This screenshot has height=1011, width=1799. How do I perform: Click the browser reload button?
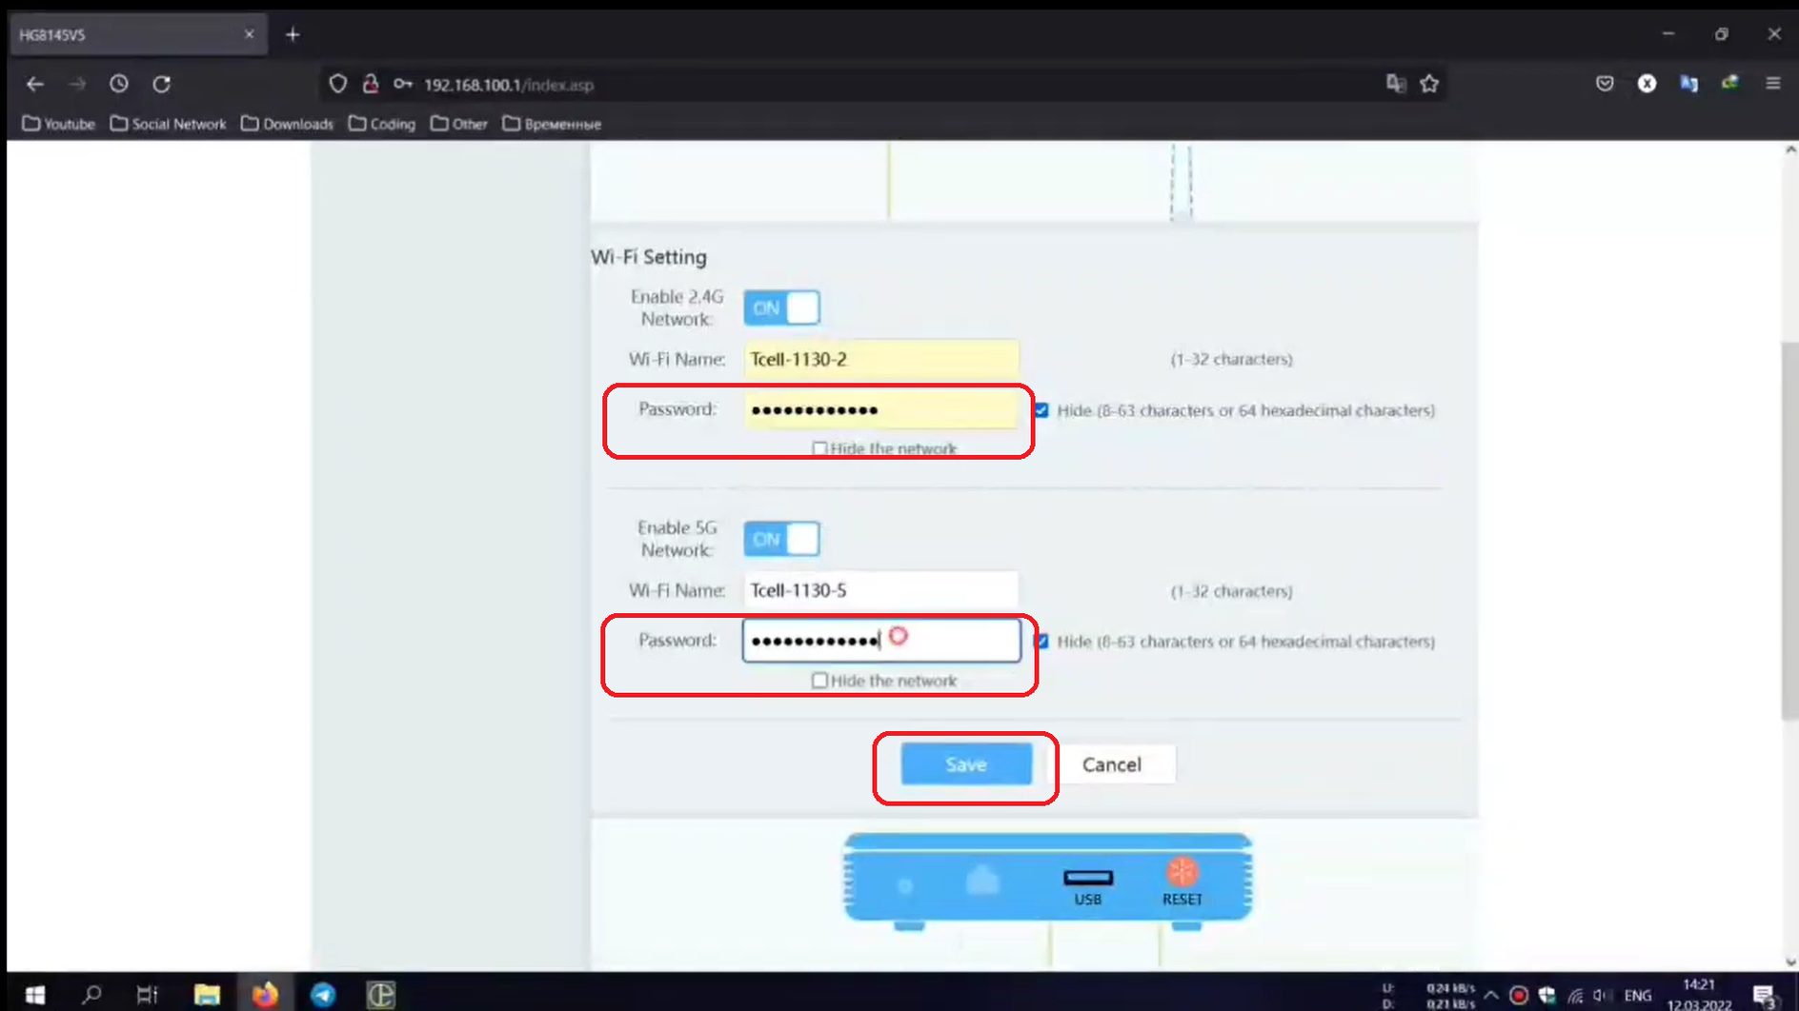pyautogui.click(x=162, y=85)
